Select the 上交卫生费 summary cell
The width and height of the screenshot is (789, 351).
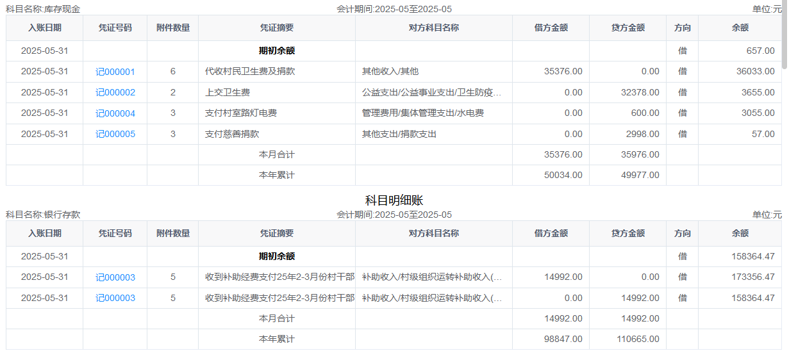[227, 92]
